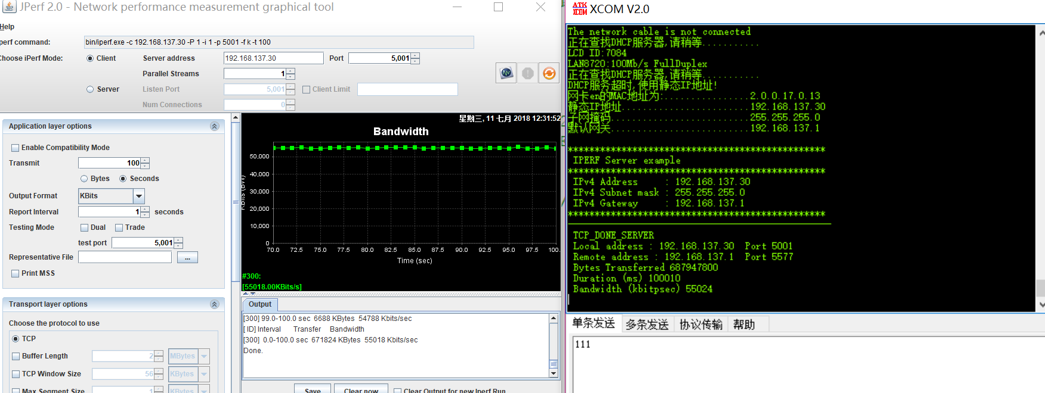The image size is (1045, 393).
Task: Click the Bandwidth graph title
Action: click(401, 132)
